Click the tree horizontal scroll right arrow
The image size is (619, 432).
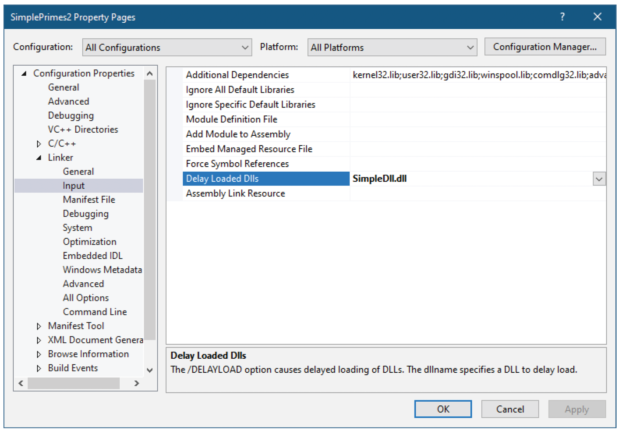pyautogui.click(x=137, y=383)
